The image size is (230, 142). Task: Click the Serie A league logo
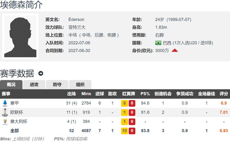5,103
